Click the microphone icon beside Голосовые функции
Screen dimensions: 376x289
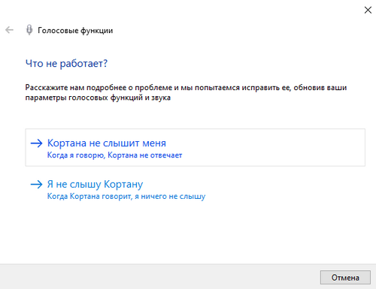(29, 30)
